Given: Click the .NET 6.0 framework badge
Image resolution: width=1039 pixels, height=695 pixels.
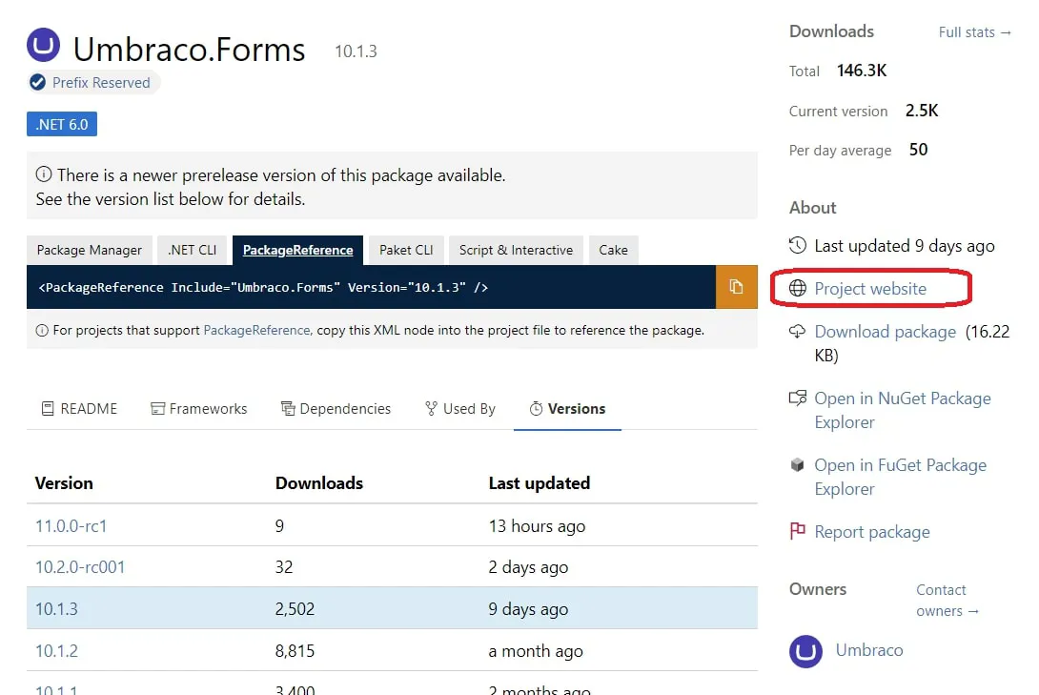Looking at the screenshot, I should coord(61,123).
